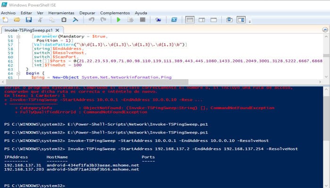Copy the selected text
330x188 pixels.
pos(52,20)
